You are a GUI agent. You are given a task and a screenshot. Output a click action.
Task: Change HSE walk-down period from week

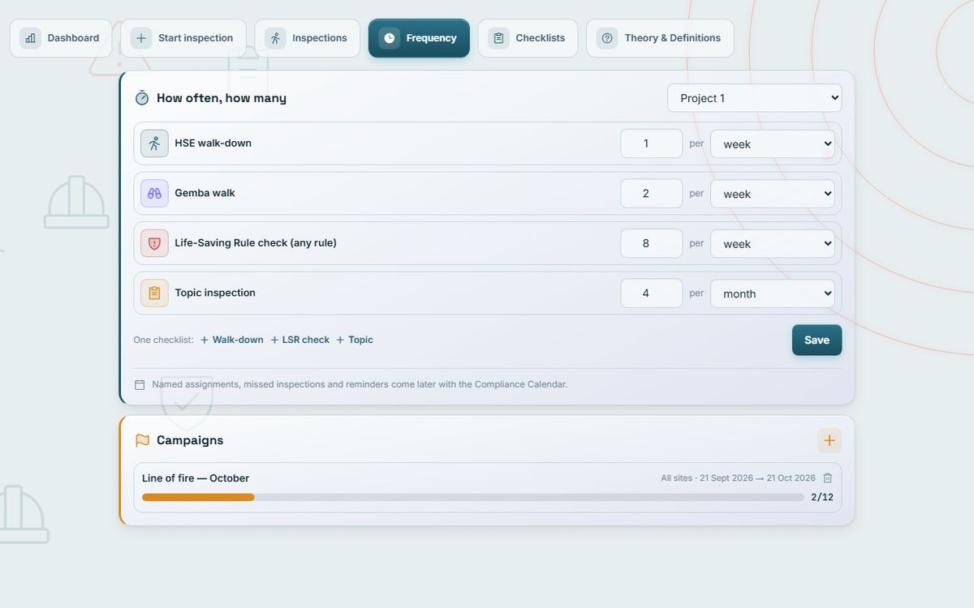(773, 143)
